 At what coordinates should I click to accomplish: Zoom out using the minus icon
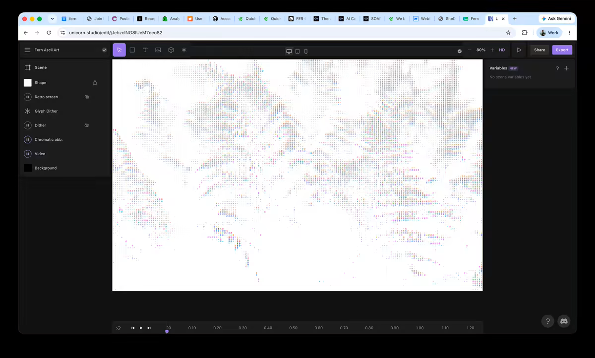[x=470, y=50]
